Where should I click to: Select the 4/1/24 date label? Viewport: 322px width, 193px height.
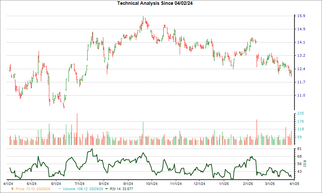point(8,184)
